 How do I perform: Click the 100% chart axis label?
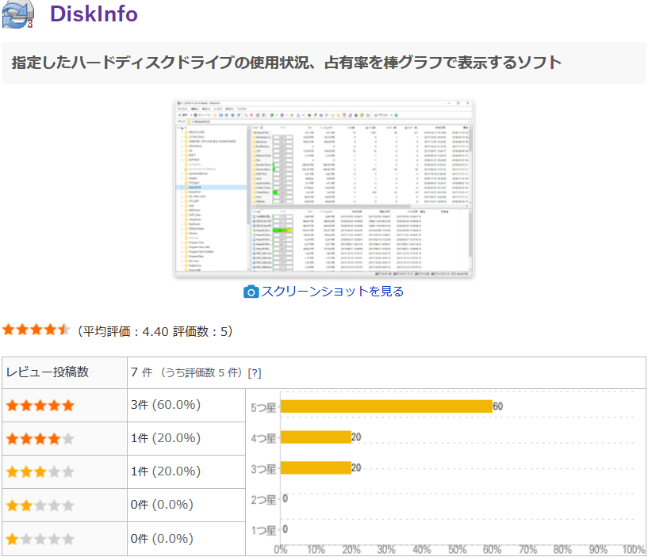[x=634, y=550]
